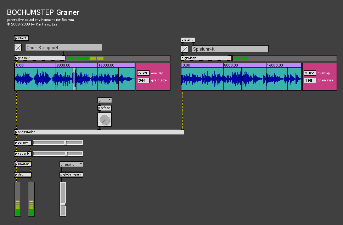Image resolution: width=343 pixels, height=225 pixels.
Task: Click the Chor-Strophe3 waveform display
Action: pyautogui.click(x=74, y=79)
